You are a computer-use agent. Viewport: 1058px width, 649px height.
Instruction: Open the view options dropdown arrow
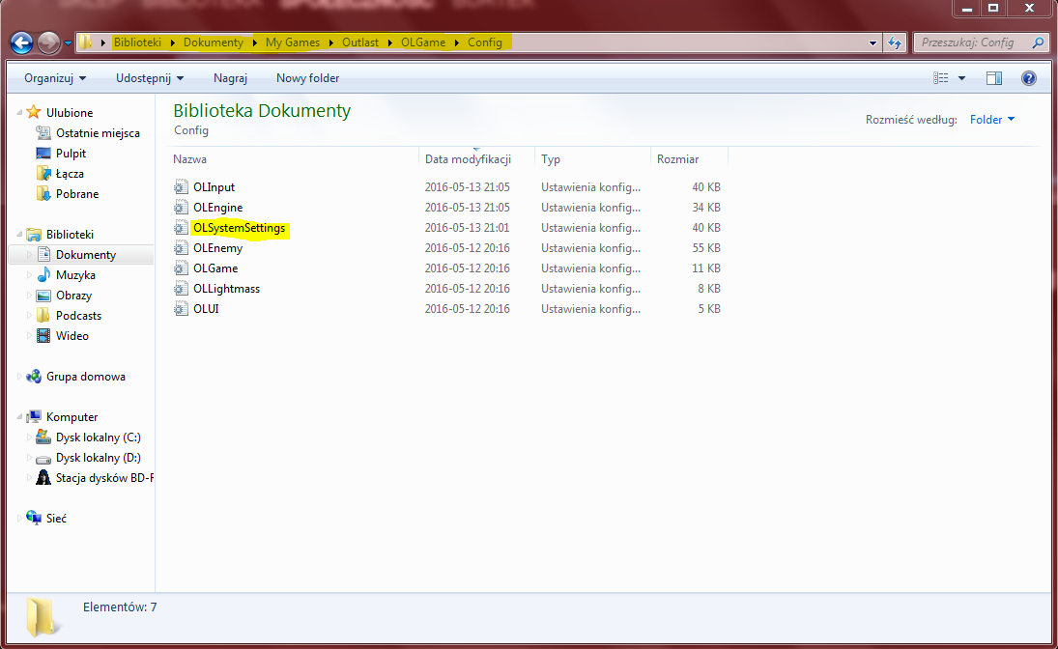[961, 78]
